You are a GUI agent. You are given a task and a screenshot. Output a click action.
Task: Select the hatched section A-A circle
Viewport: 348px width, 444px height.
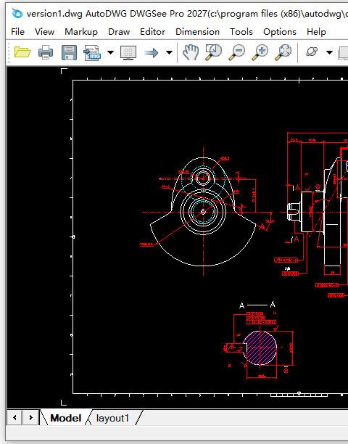tap(260, 348)
